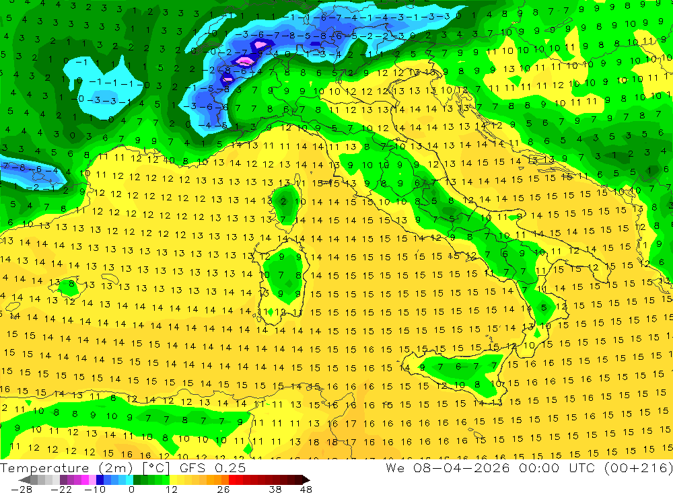Click the '00:00' time text
The width and height of the screenshot is (673, 493).
(538, 467)
